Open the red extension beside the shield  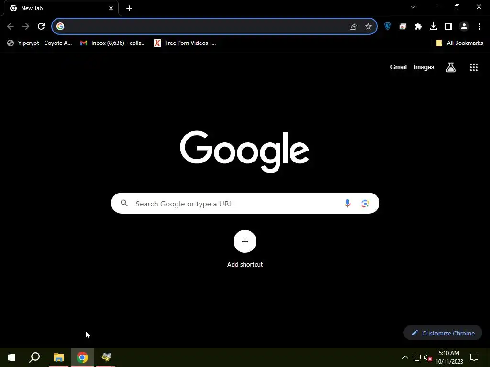pos(403,27)
